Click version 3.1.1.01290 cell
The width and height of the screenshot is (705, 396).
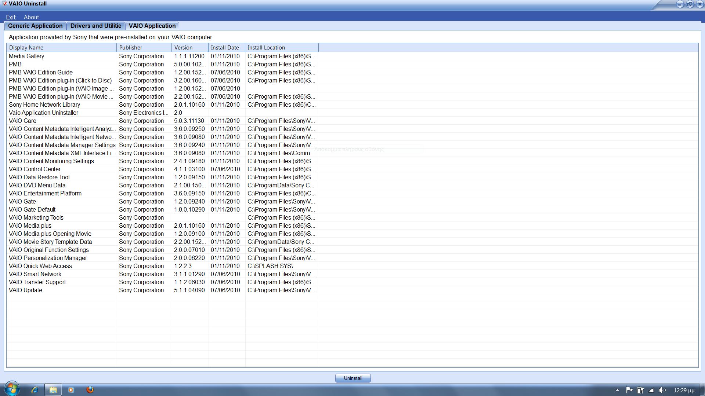pyautogui.click(x=189, y=274)
